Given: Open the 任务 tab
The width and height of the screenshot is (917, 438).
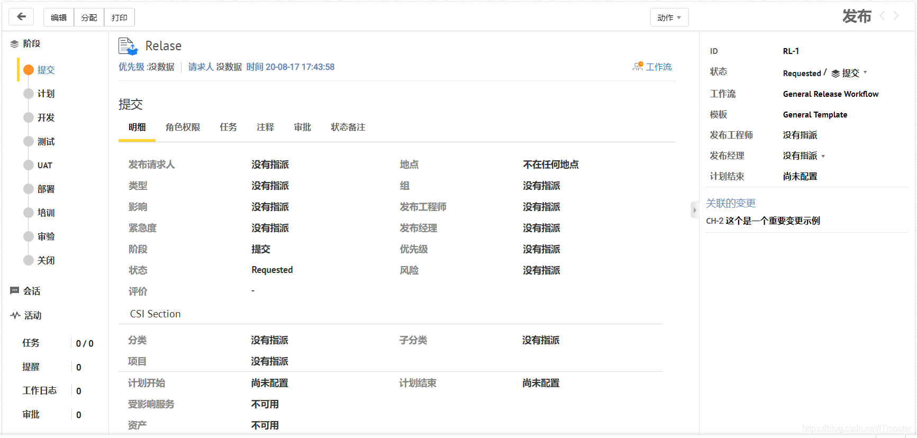Looking at the screenshot, I should (x=229, y=127).
